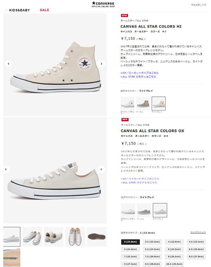Open the OX low-cut type link

click(x=139, y=73)
